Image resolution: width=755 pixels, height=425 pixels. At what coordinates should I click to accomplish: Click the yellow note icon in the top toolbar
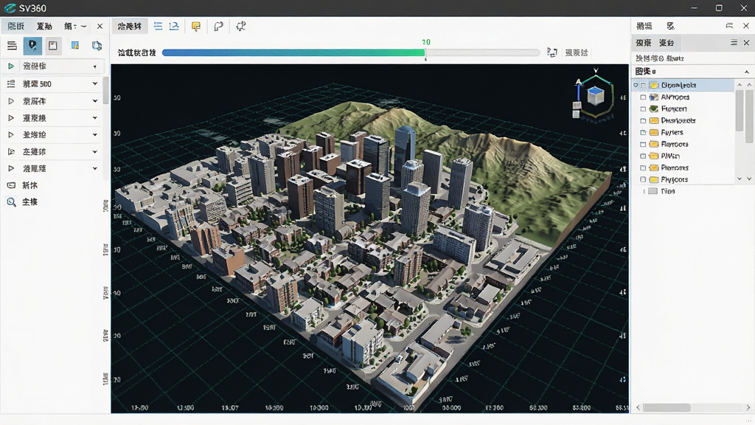tap(196, 27)
